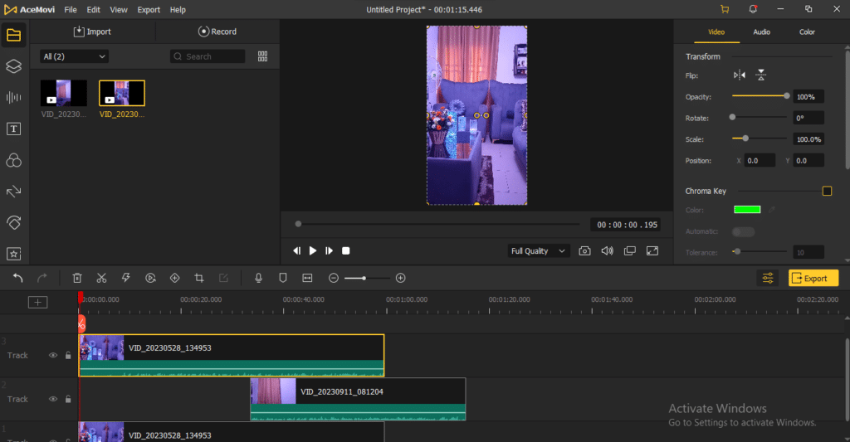Screen dimensions: 850x442
Task: Click the Import button
Action: pyautogui.click(x=92, y=32)
